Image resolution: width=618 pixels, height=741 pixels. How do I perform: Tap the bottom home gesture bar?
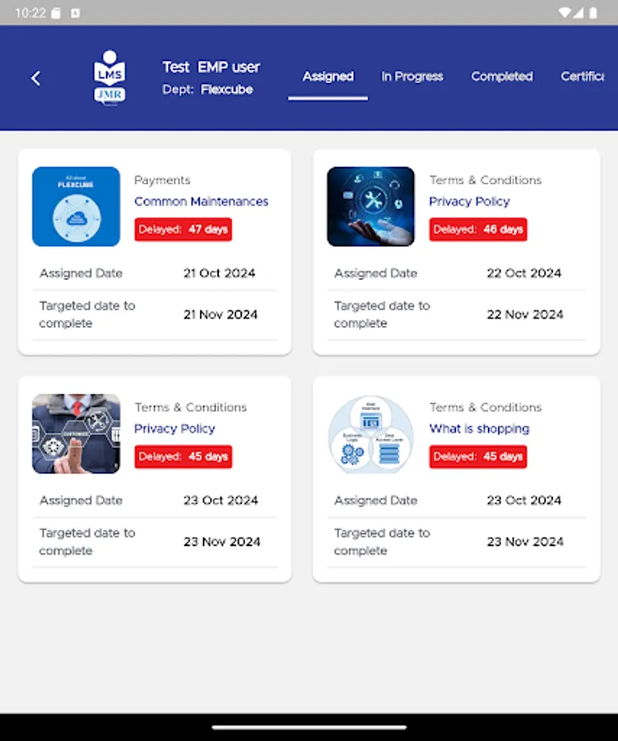(309, 727)
